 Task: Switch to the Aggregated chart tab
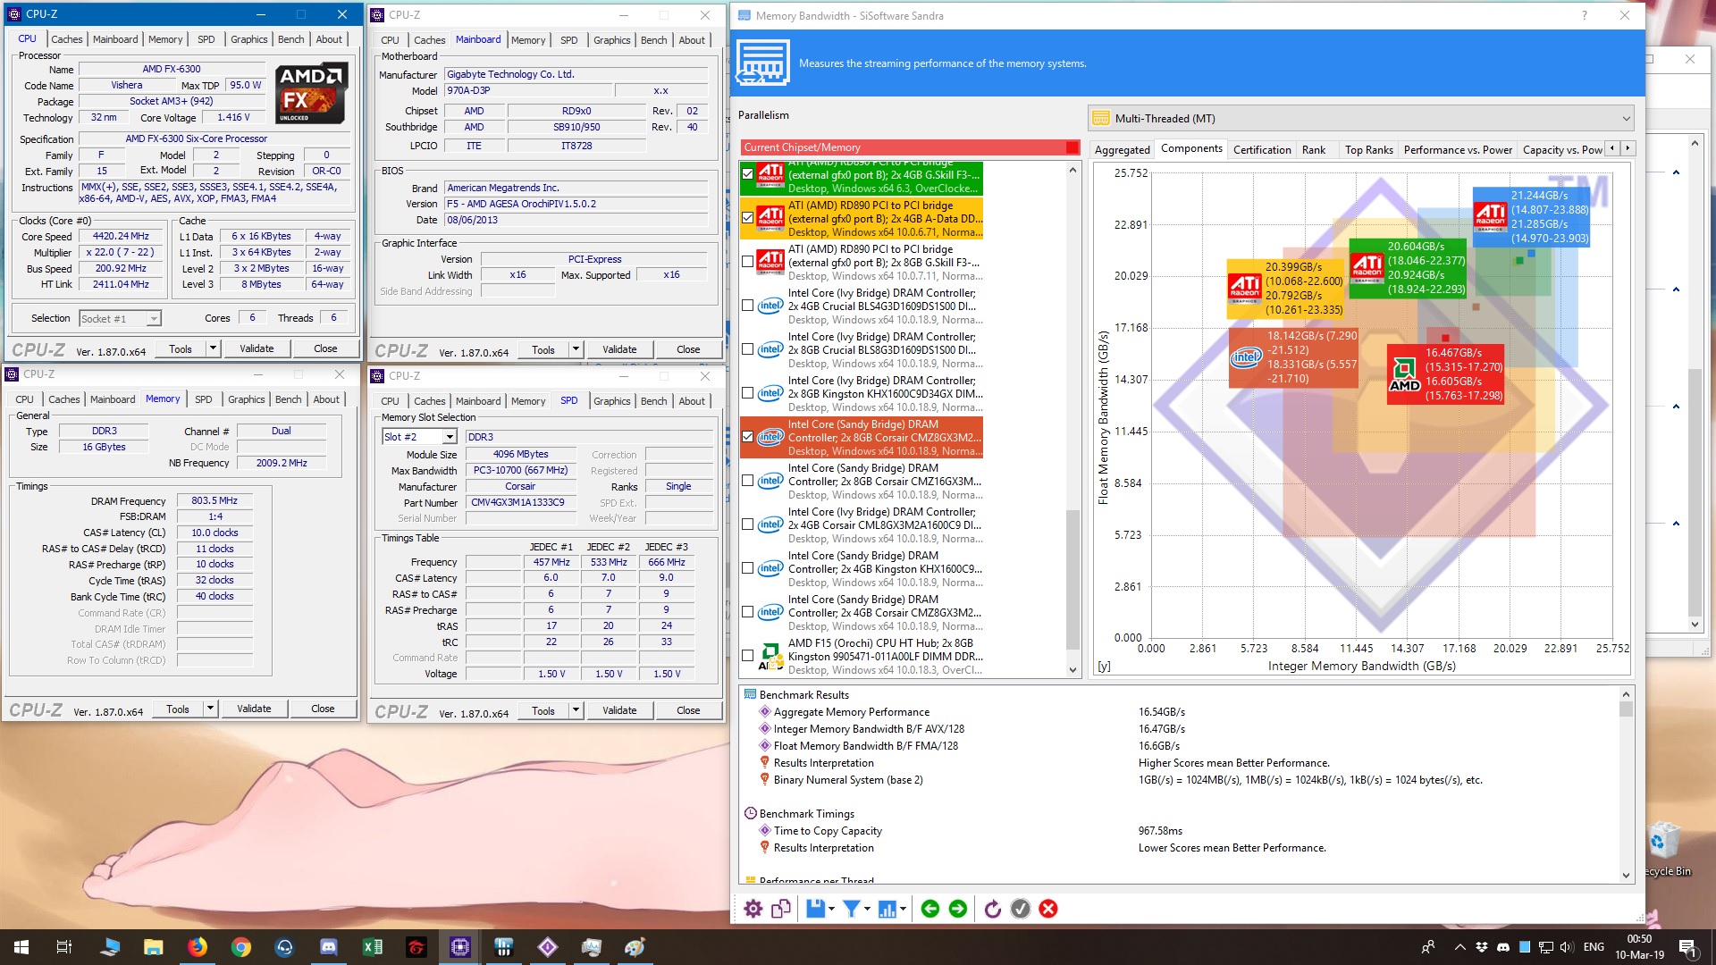tap(1122, 150)
